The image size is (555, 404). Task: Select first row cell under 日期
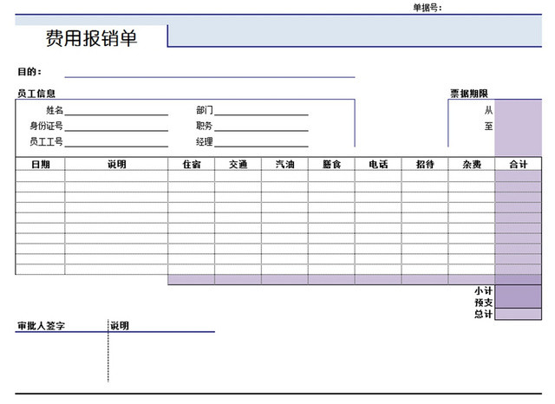(41, 176)
